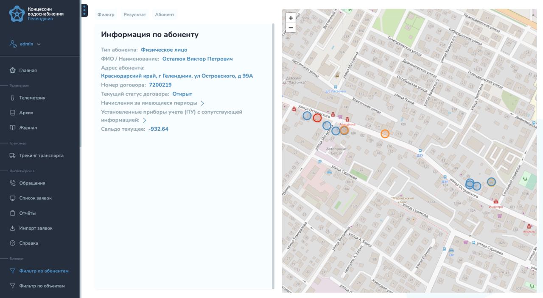
Task: Open Обращения phone icon item
Action: (13, 183)
